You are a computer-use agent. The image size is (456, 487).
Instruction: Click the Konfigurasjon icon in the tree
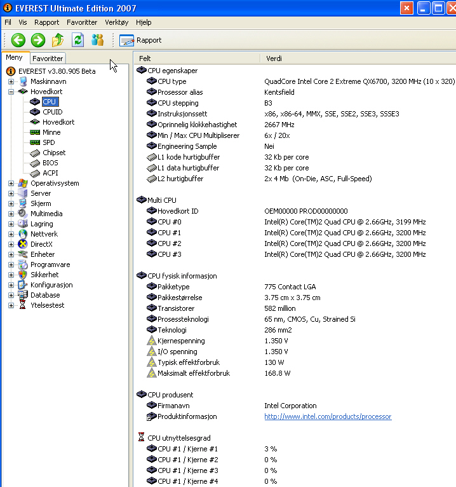[x=23, y=285]
